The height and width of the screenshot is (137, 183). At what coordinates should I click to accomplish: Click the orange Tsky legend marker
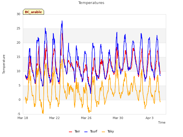tap(104, 132)
